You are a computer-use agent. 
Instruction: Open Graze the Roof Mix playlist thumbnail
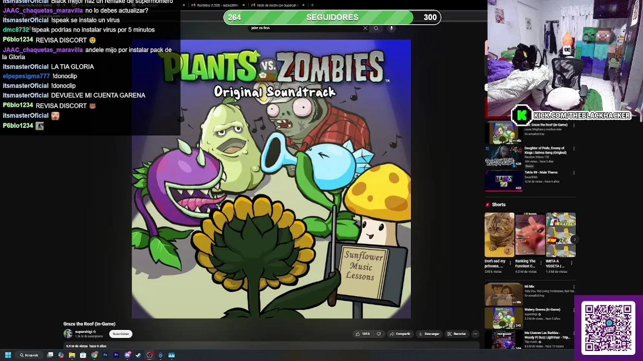coord(503,133)
